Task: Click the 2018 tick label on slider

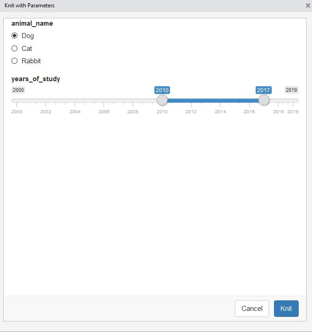Action: (279, 111)
